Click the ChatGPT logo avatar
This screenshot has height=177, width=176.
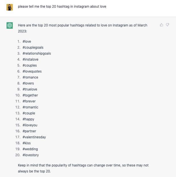click(10, 26)
